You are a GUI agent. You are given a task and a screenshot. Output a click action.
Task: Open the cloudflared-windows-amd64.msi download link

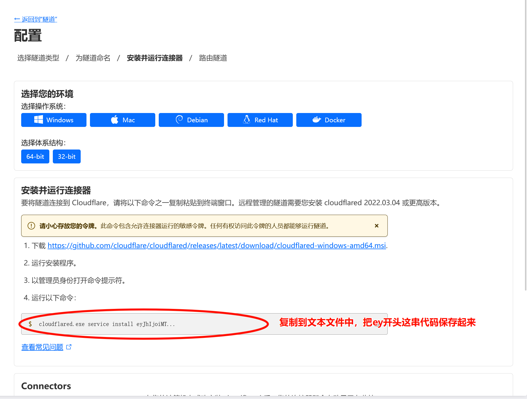coord(217,245)
